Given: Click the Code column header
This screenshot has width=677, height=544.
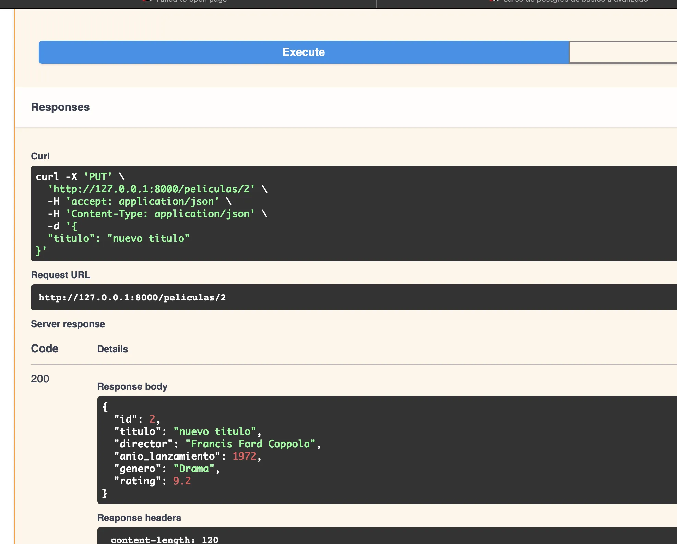Looking at the screenshot, I should 45,348.
